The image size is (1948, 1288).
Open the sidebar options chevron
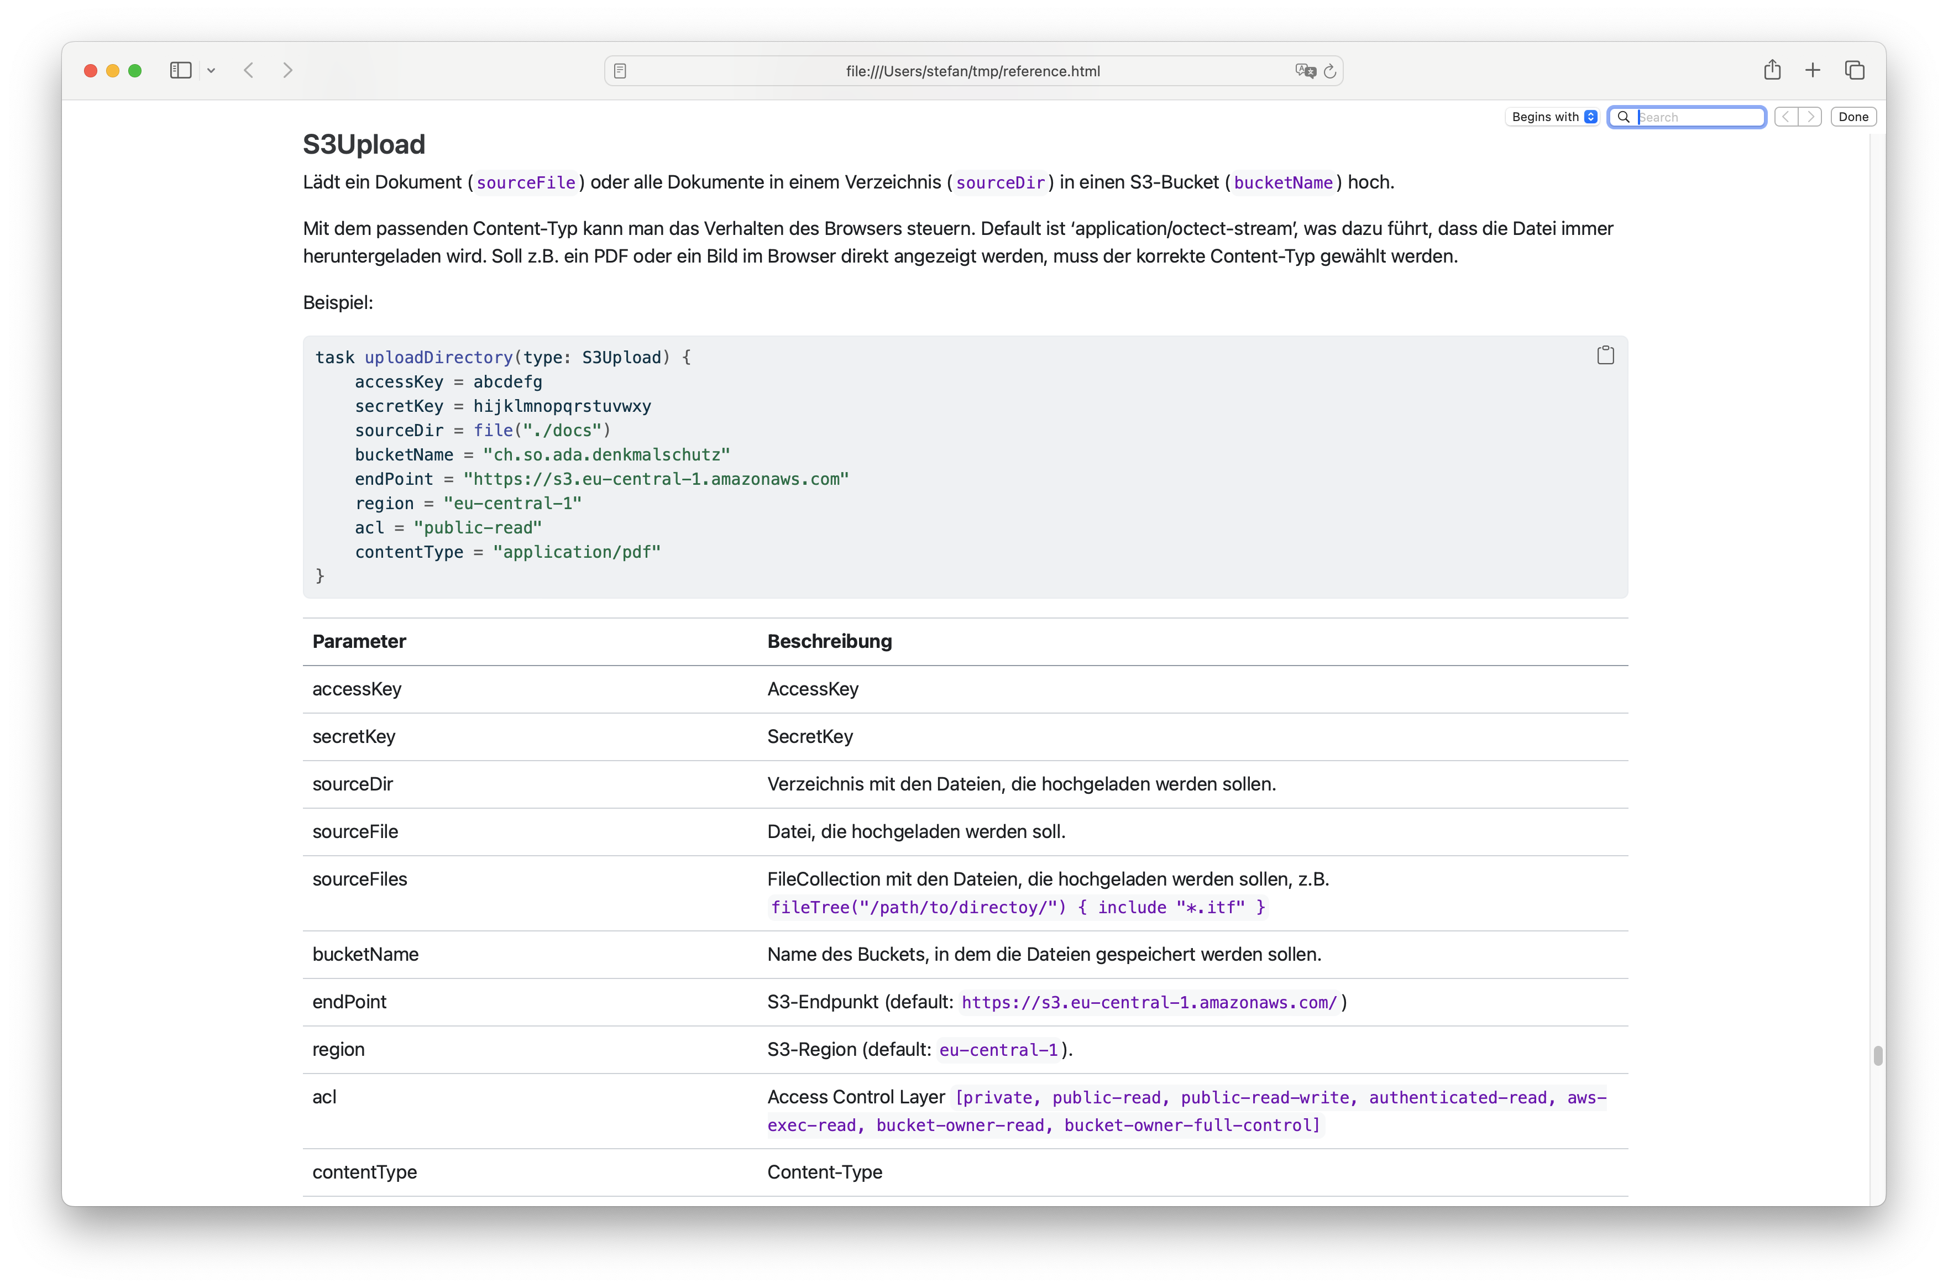point(211,71)
